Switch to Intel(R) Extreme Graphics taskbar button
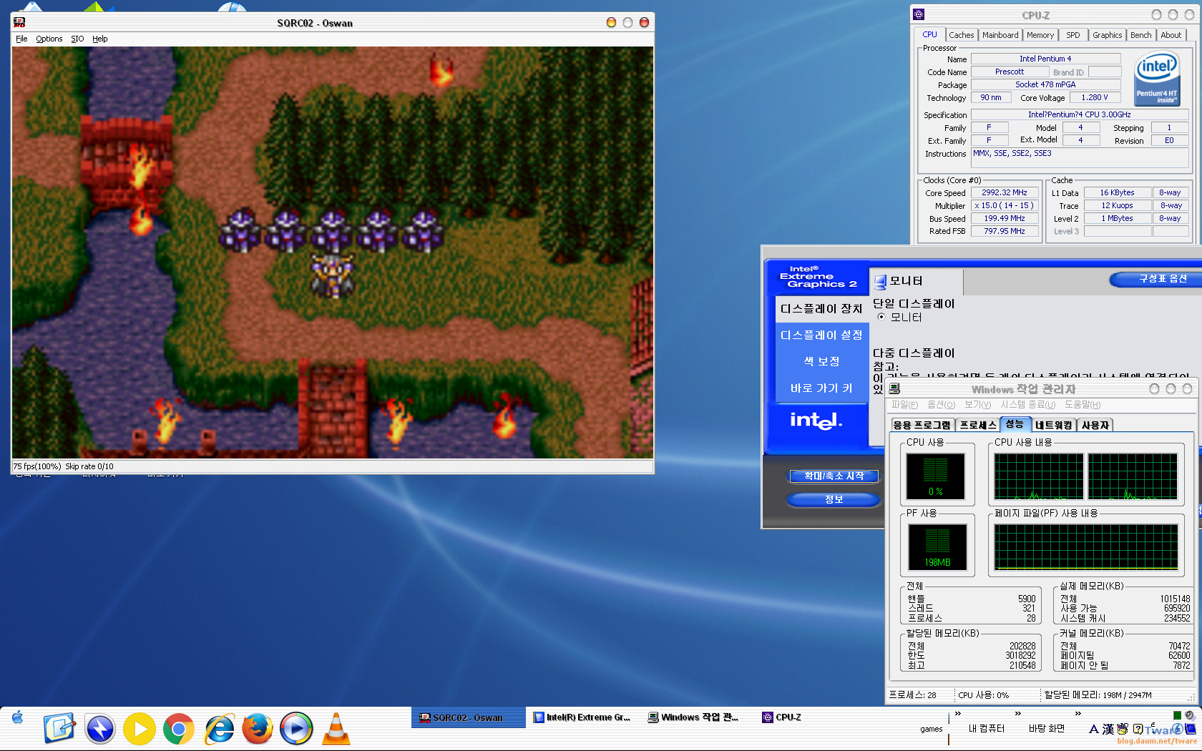Image resolution: width=1202 pixels, height=751 pixels. click(583, 717)
